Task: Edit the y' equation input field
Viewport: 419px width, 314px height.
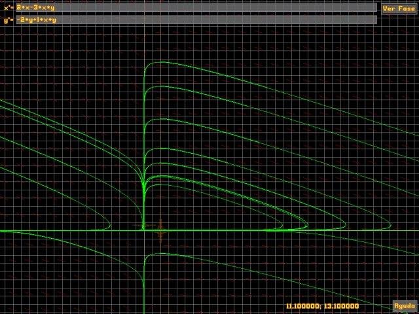Action: [196, 20]
